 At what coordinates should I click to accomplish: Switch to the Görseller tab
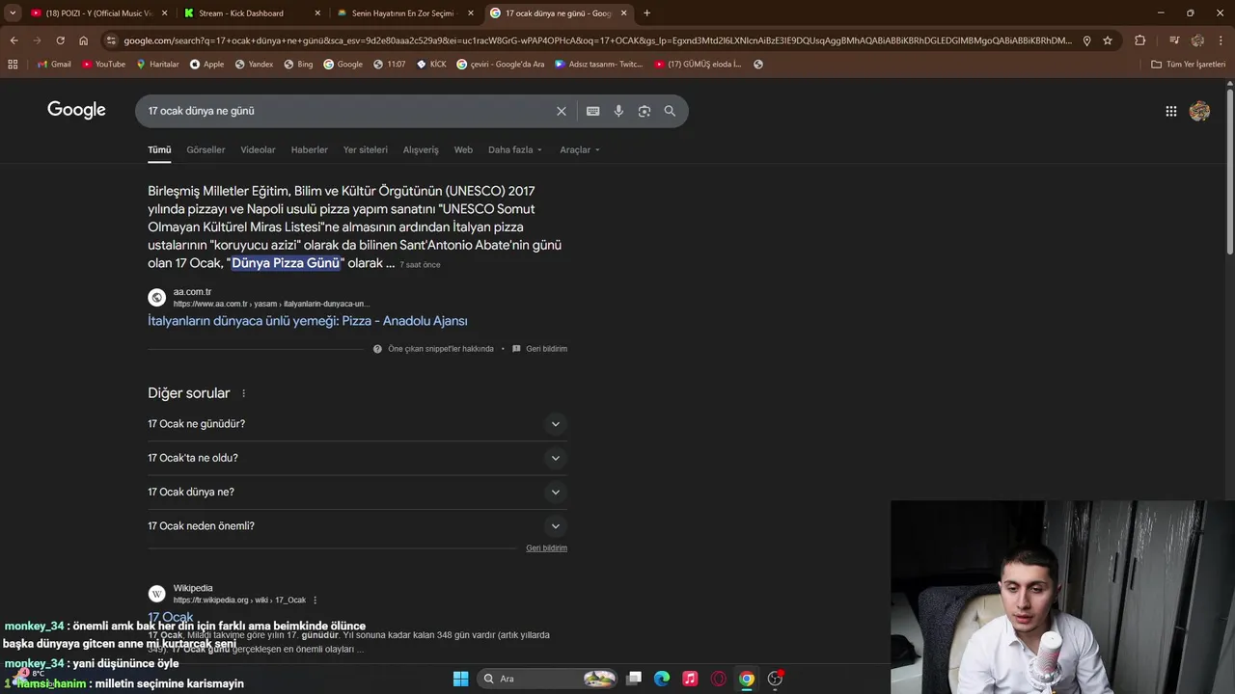[x=206, y=149]
